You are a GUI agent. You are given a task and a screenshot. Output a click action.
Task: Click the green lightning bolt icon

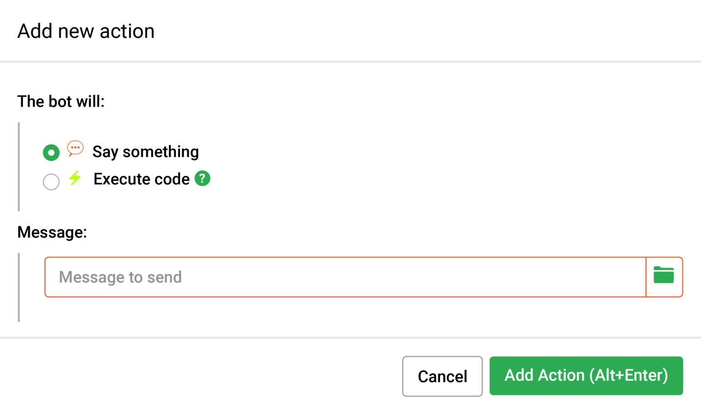click(x=75, y=178)
